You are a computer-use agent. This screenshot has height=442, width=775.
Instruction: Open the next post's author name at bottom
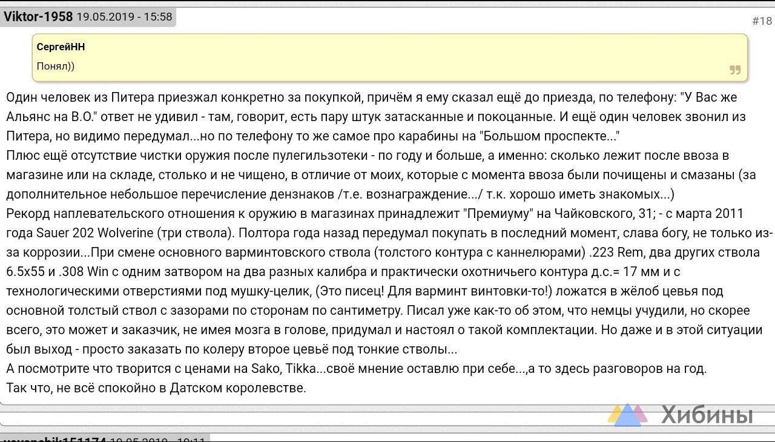coord(54,439)
